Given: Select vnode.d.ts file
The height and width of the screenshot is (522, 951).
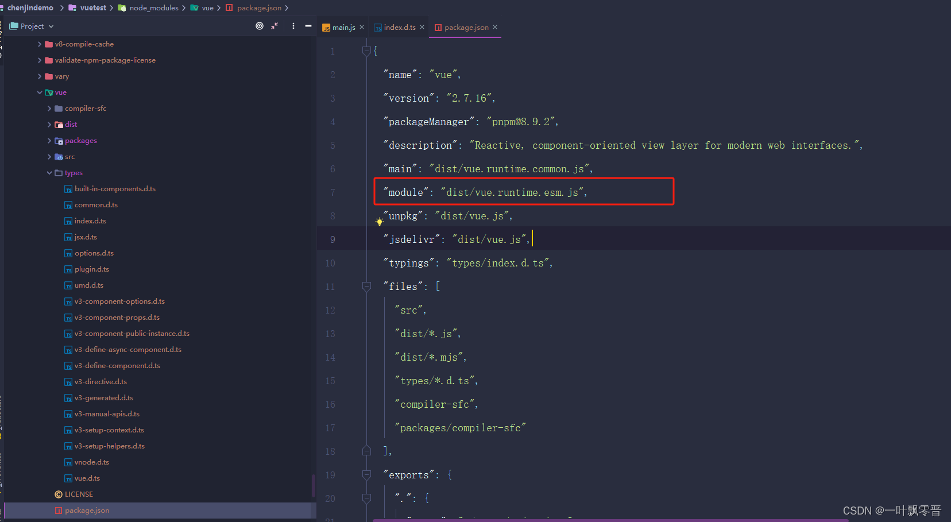Looking at the screenshot, I should 92,462.
